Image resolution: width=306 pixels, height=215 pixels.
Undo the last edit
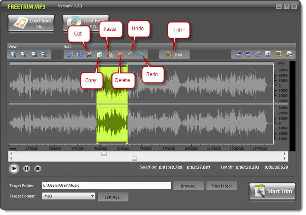131,54
